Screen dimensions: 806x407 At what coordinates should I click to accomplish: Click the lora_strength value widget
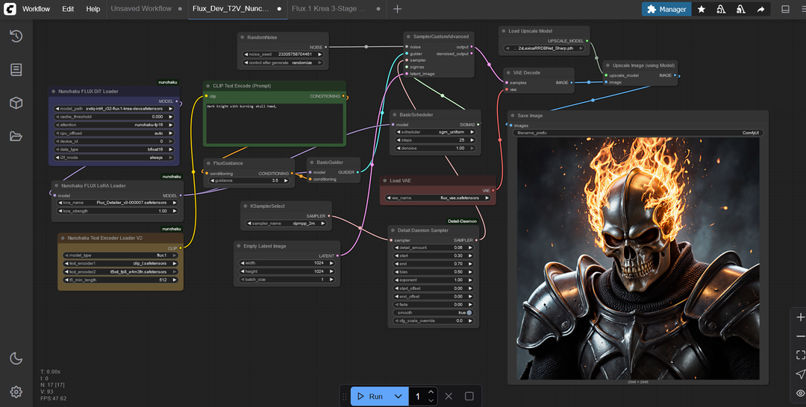pyautogui.click(x=116, y=211)
